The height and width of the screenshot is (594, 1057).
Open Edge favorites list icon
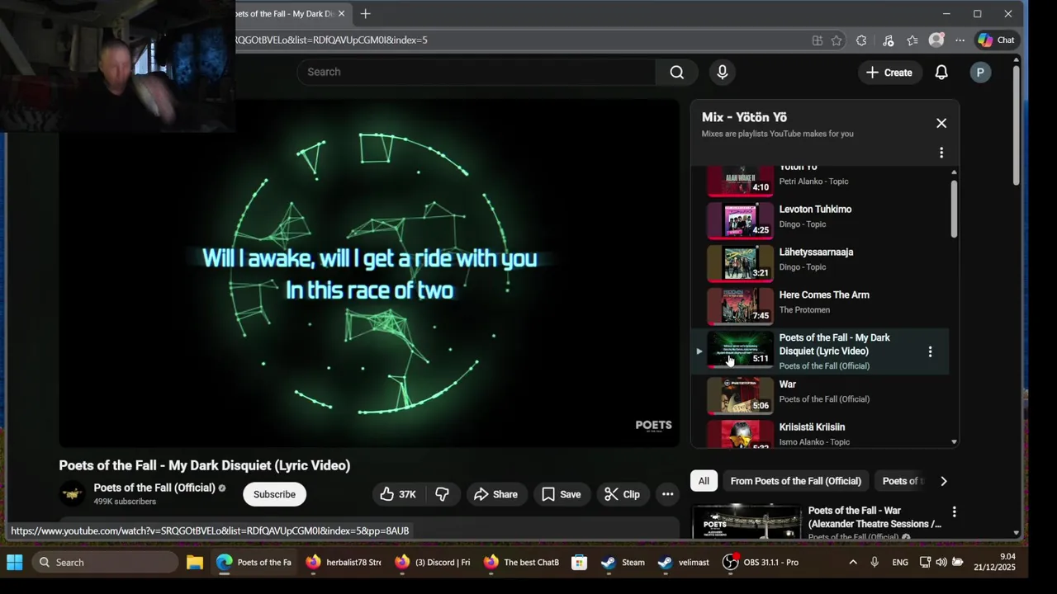[x=912, y=40]
